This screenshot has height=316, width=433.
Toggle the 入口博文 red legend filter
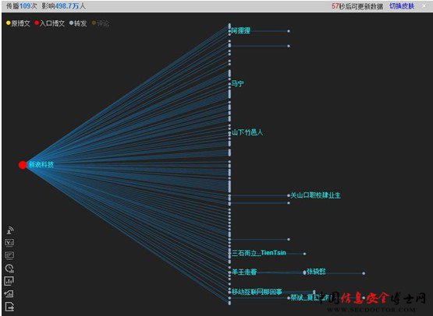click(50, 23)
